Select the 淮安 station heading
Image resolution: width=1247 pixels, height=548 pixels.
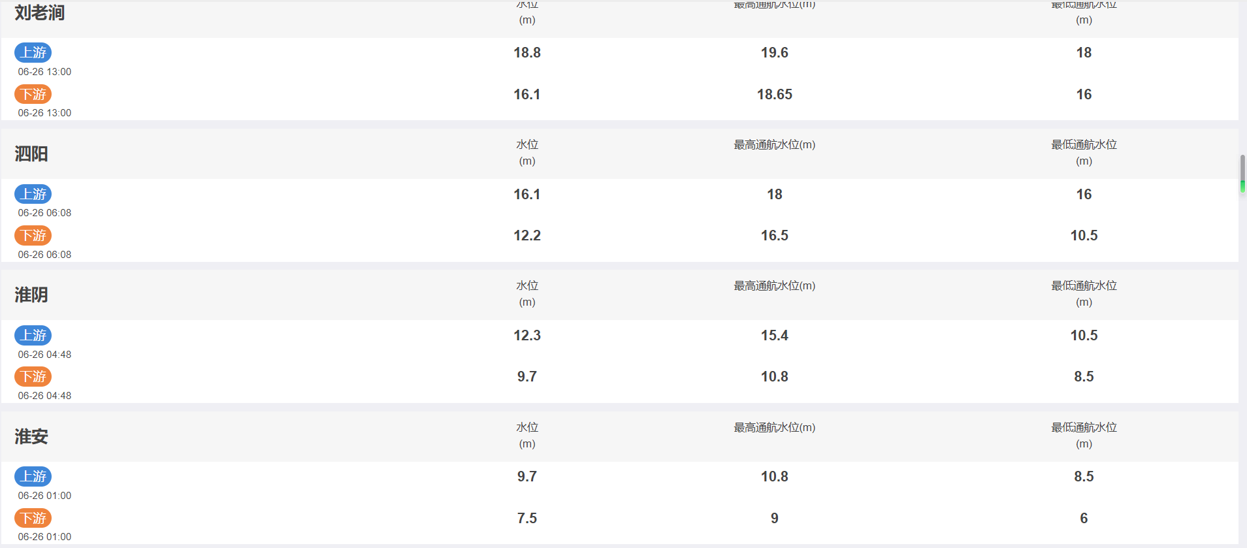pyautogui.click(x=31, y=436)
